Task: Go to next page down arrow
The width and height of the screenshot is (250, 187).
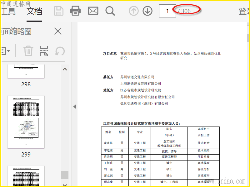Action: [x=147, y=11]
